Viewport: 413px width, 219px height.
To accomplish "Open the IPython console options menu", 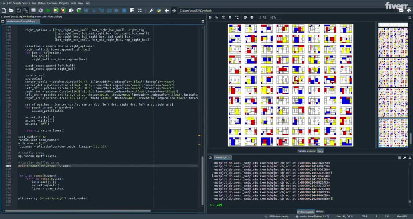I will pos(409,158).
